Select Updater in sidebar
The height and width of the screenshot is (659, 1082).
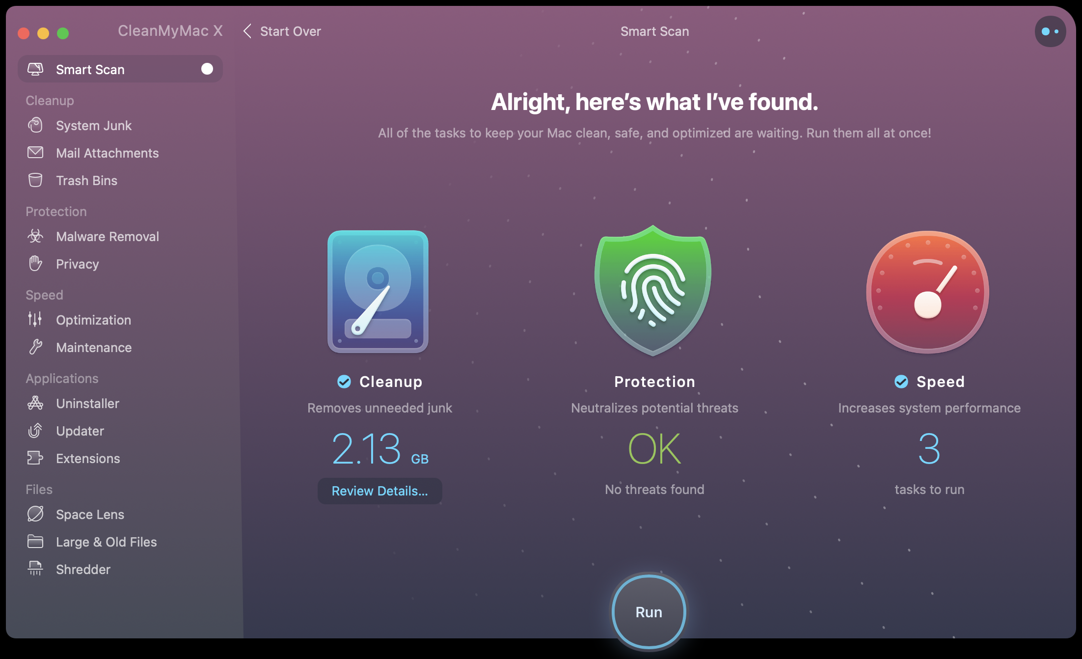click(120, 431)
